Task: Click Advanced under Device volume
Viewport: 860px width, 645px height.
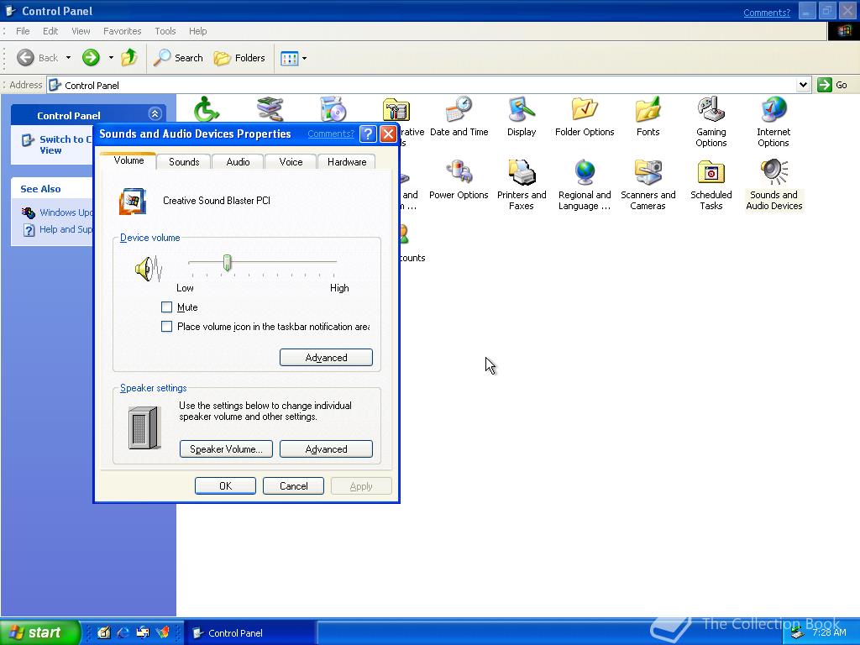Action: click(x=326, y=358)
